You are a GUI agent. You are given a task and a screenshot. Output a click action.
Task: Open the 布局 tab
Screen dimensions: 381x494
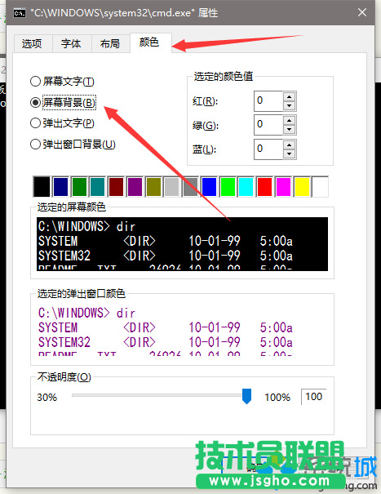[110, 43]
